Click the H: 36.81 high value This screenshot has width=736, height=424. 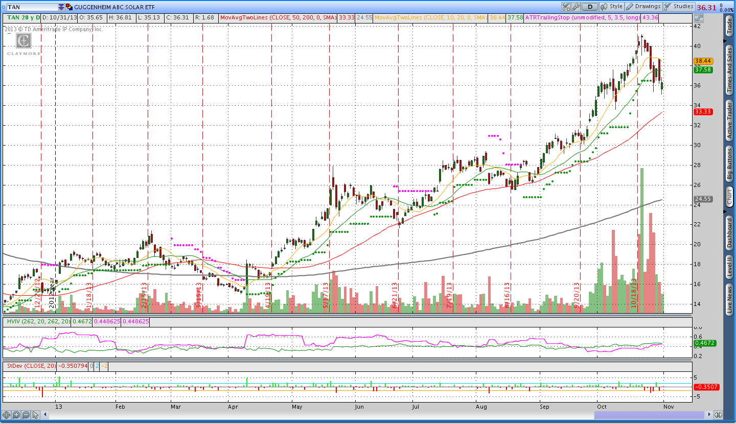pyautogui.click(x=121, y=17)
